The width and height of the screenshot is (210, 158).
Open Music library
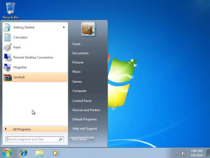tap(77, 72)
